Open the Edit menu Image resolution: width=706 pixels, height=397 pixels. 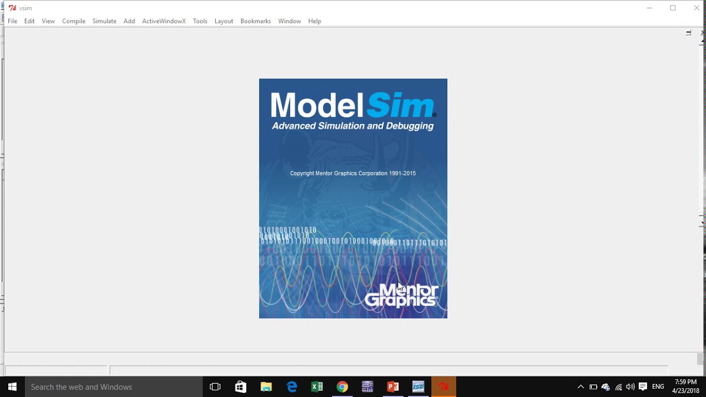tap(29, 21)
